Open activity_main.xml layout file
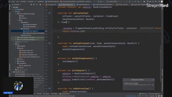The height and width of the screenshot is (97, 172). (26, 50)
